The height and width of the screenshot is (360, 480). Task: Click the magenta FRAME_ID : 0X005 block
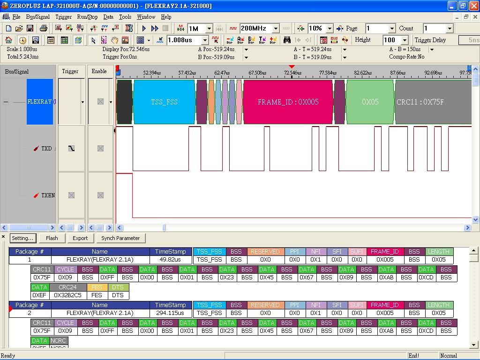(x=288, y=102)
